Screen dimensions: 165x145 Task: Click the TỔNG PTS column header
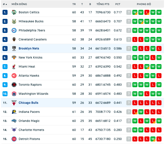[103, 4]
